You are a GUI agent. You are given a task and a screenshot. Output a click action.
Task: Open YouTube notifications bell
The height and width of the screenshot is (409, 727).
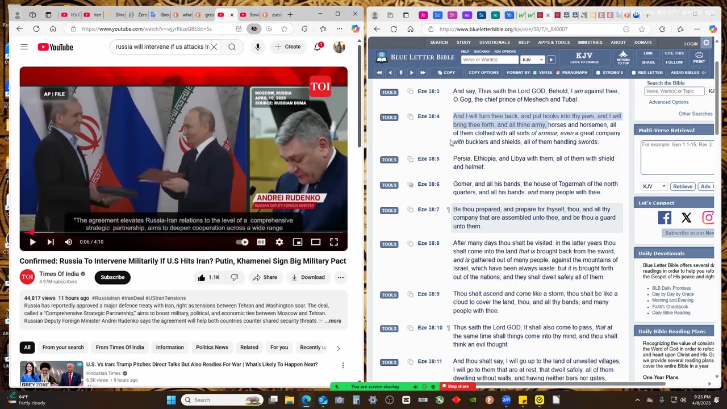[x=317, y=47]
